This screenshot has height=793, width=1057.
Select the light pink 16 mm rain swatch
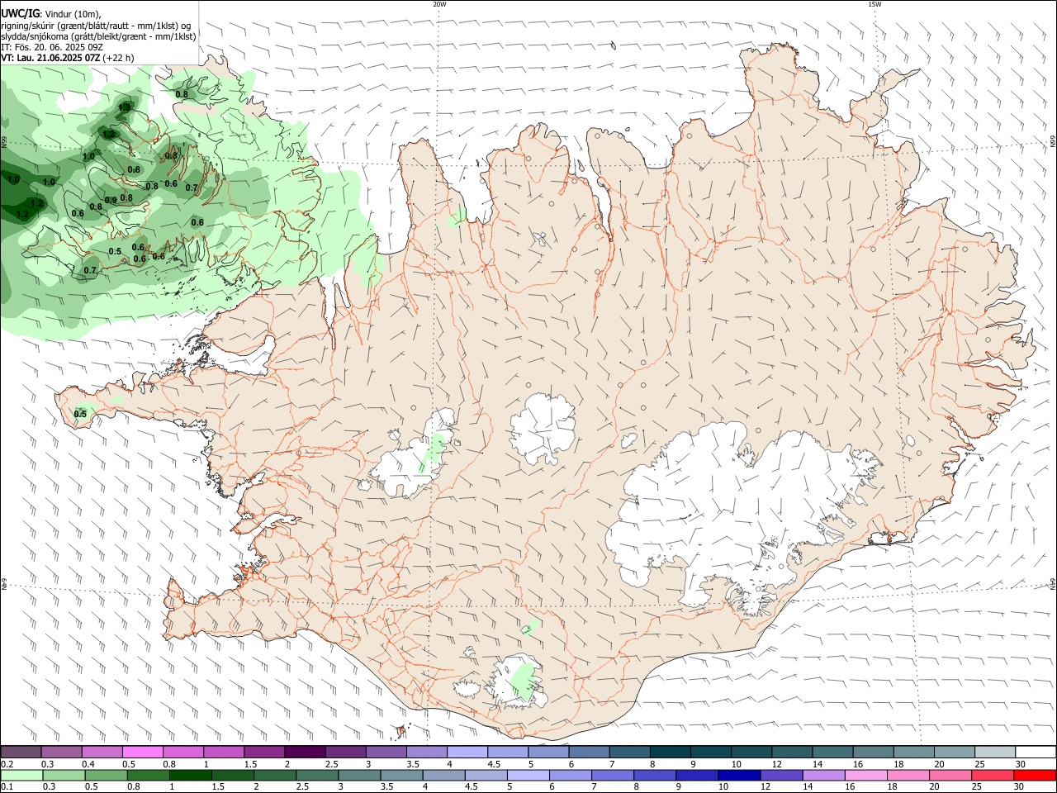[865, 775]
